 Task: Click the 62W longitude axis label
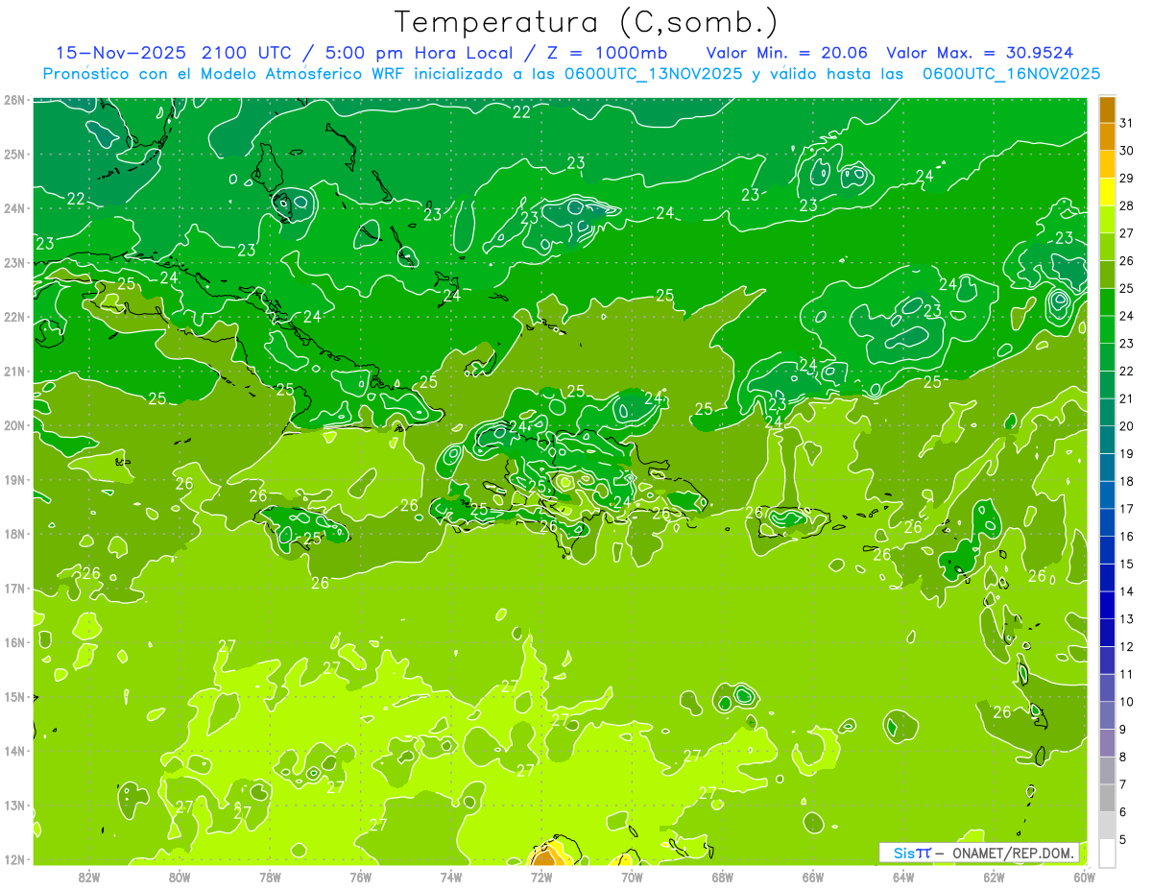[x=995, y=876]
